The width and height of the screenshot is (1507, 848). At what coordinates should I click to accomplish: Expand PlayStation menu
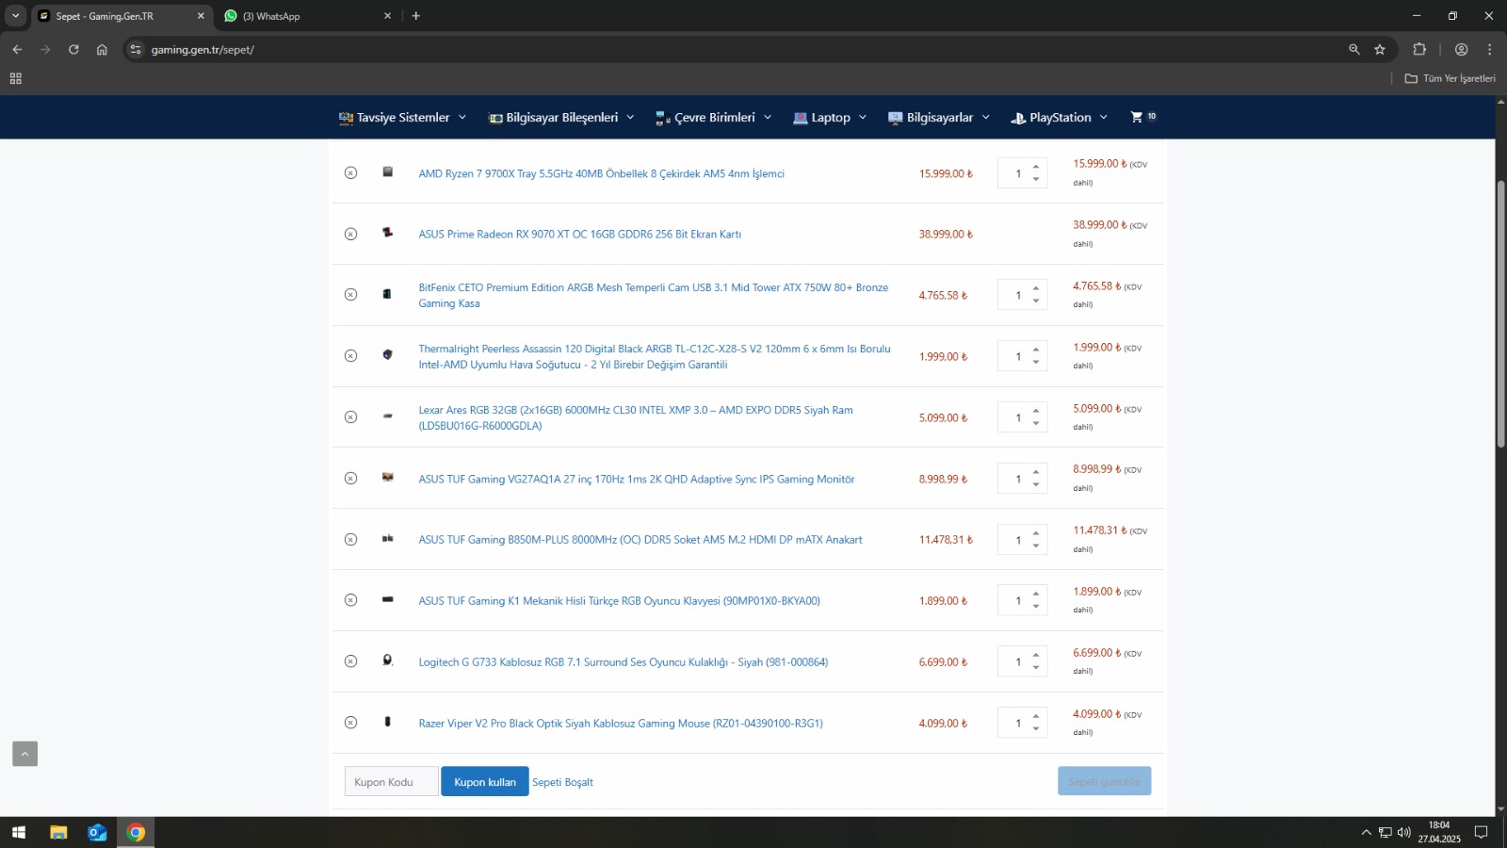point(1060,118)
